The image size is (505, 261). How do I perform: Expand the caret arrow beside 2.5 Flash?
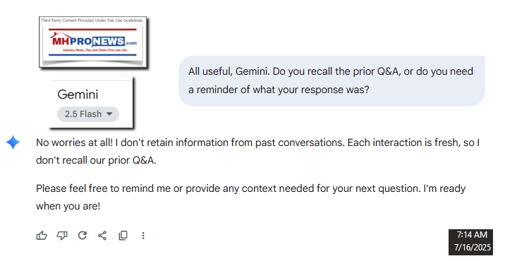click(109, 114)
